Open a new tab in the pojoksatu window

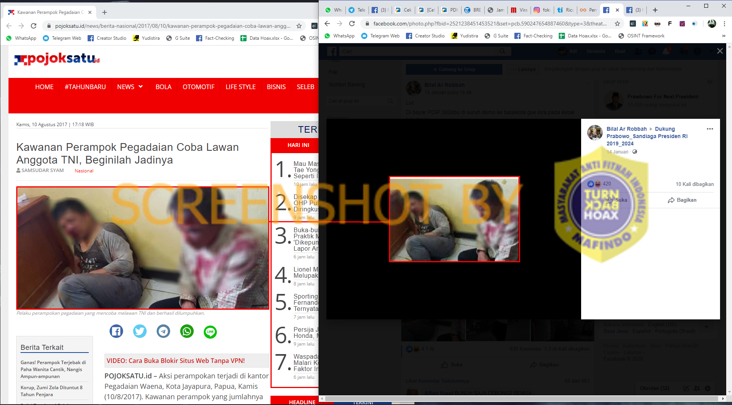(x=104, y=12)
